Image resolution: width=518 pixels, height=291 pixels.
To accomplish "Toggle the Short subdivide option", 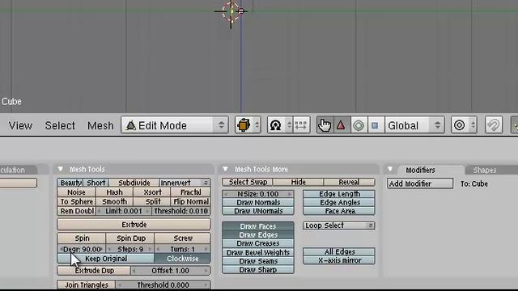I will pos(96,183).
